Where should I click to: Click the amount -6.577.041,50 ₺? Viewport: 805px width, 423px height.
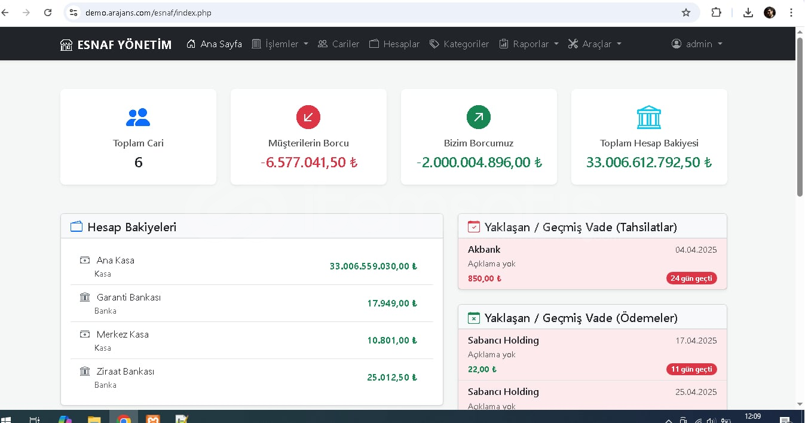[308, 163]
